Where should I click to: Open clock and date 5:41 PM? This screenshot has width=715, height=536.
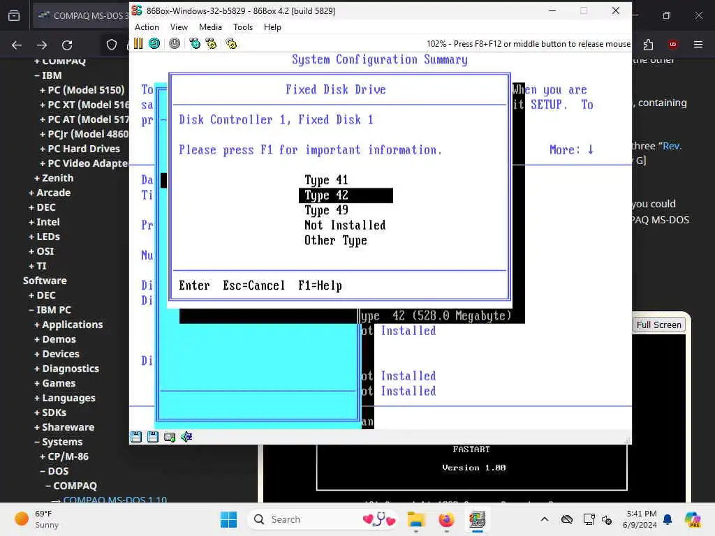640,519
